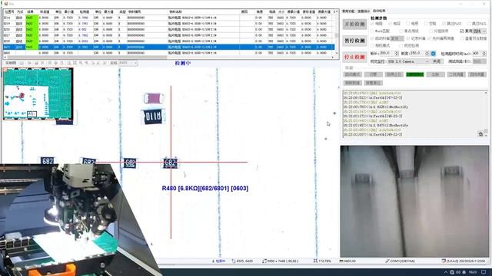The height and width of the screenshot is (276, 492).
Task: Click the taskbar clock
Action: [x=473, y=272]
